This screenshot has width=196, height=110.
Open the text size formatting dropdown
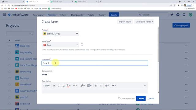[75, 86]
